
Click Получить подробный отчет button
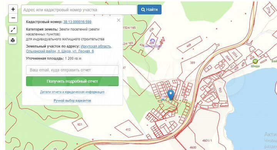(72, 81)
